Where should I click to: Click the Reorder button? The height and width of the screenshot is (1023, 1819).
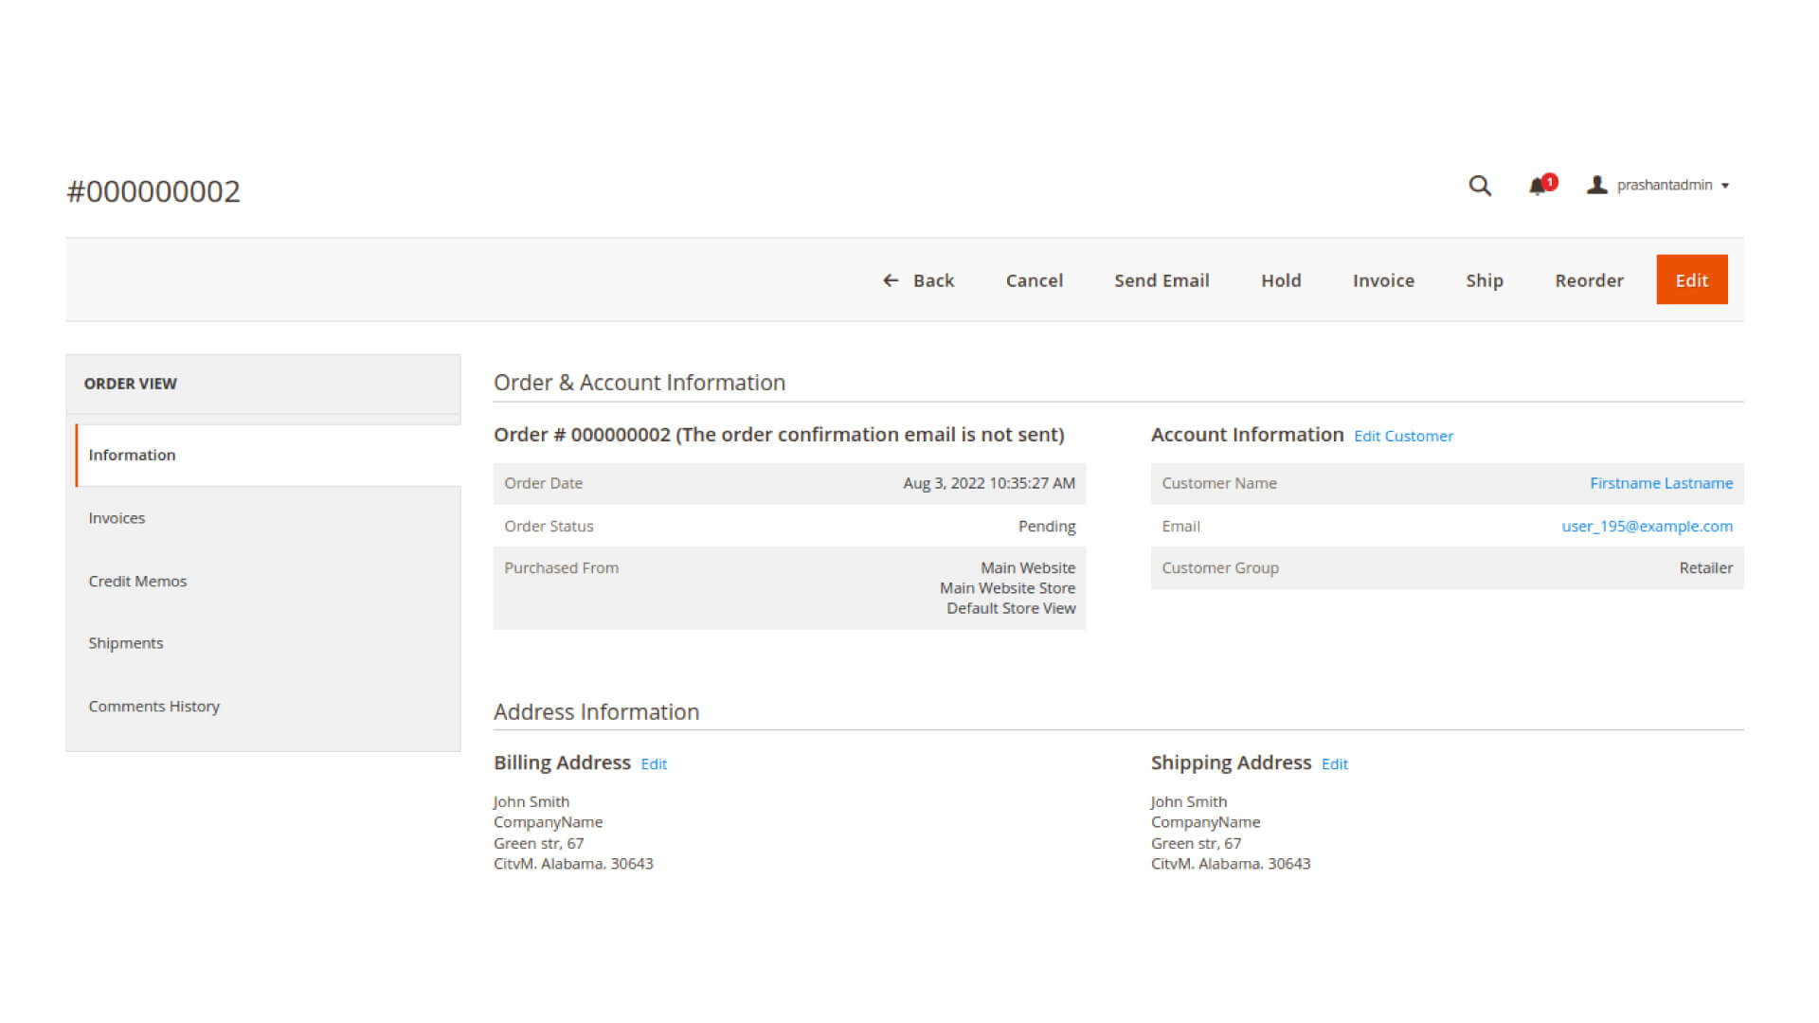click(1589, 280)
